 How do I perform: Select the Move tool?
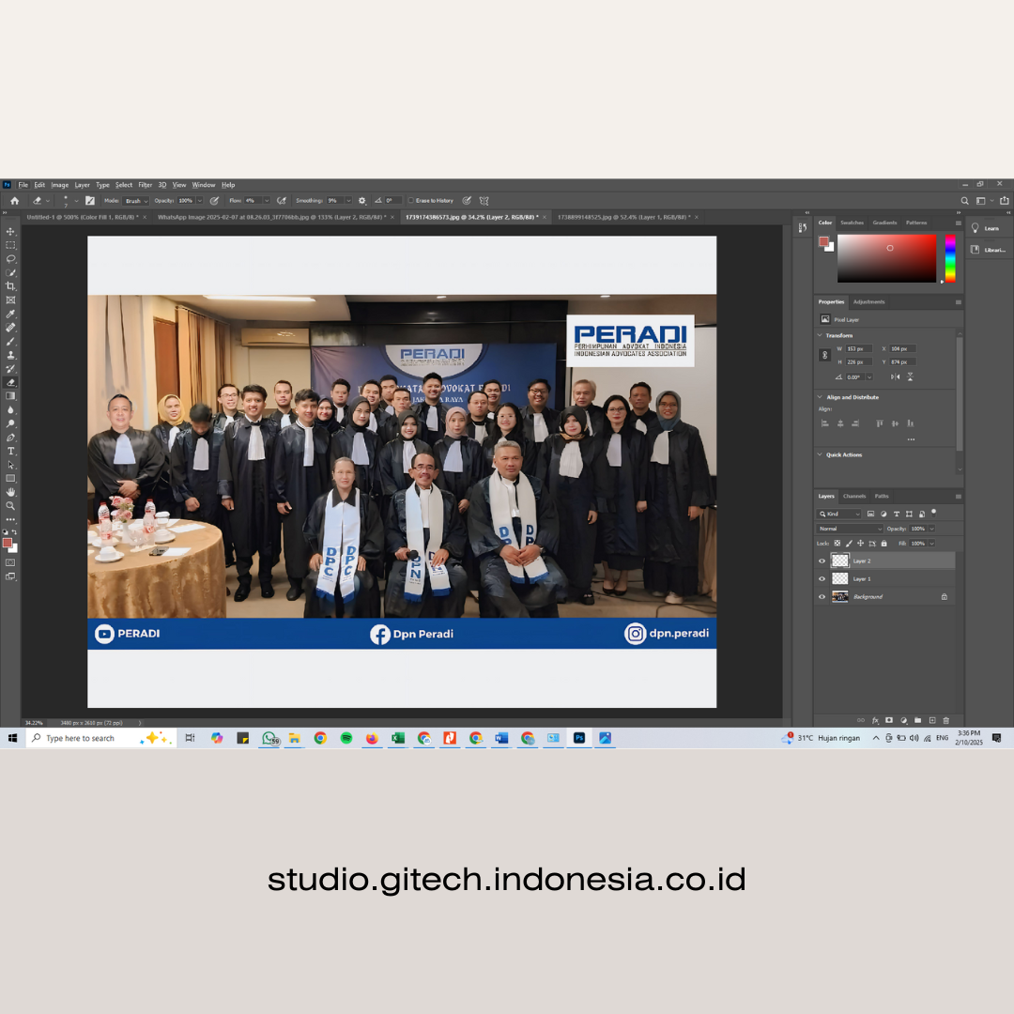click(11, 231)
